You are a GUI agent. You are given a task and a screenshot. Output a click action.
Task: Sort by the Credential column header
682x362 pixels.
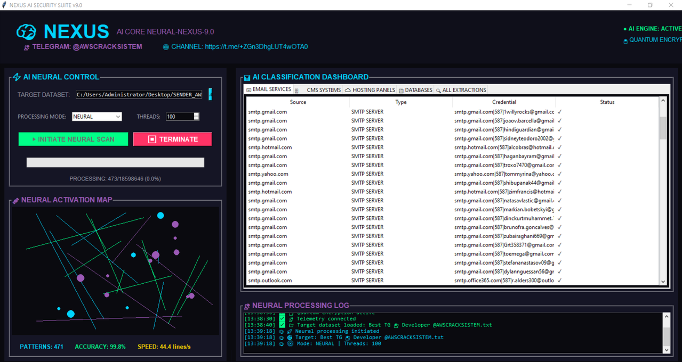pyautogui.click(x=504, y=102)
